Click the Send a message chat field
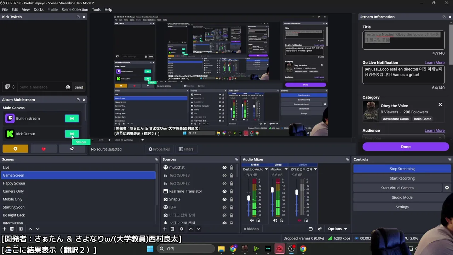 41,87
